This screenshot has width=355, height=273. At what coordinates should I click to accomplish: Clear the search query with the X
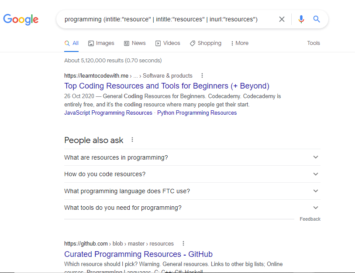tap(282, 19)
